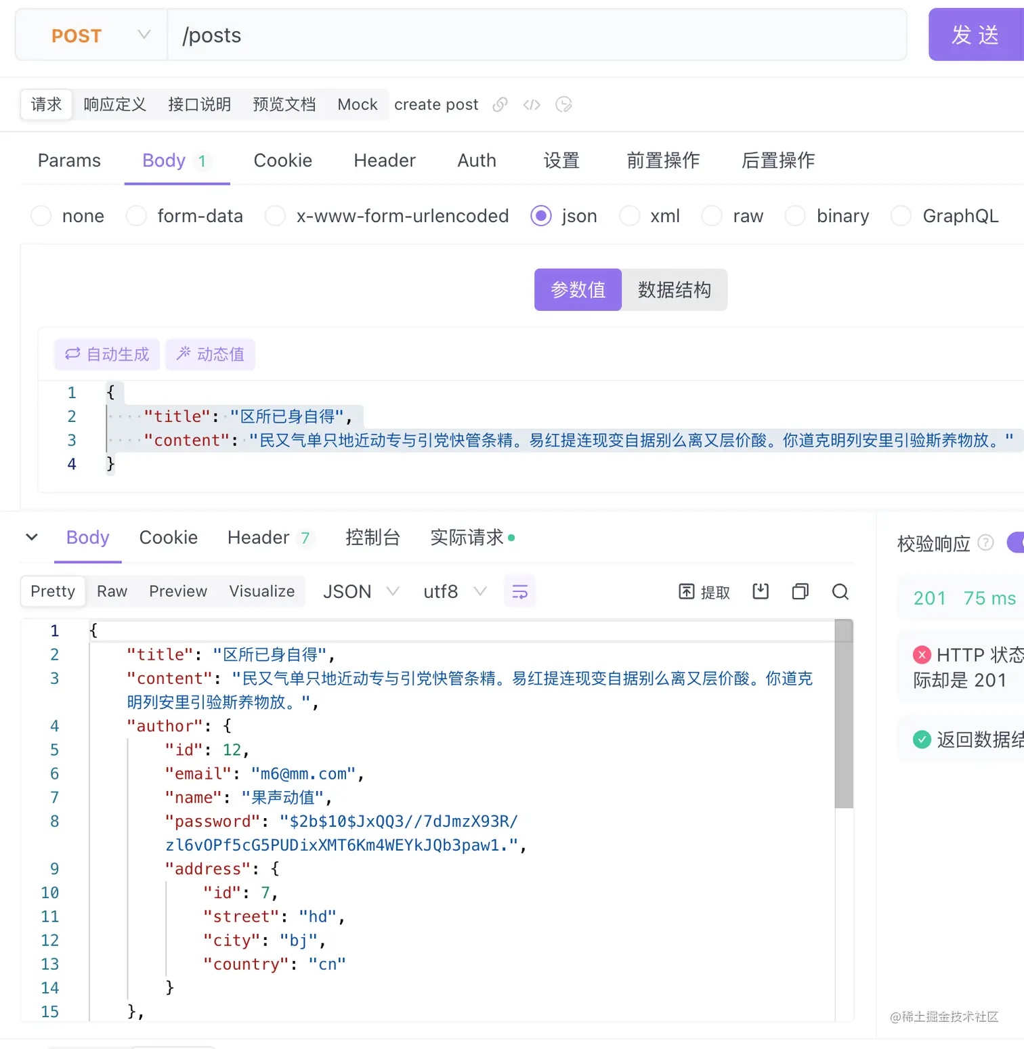Collapse the response panel chevron

click(x=32, y=537)
